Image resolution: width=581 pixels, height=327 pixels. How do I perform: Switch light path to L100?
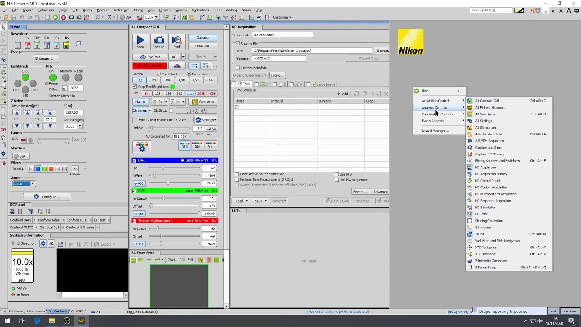(18, 84)
